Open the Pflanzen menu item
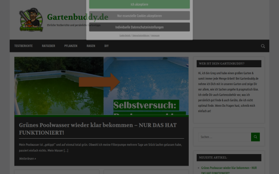The height and width of the screenshot is (174, 279). (x=71, y=46)
